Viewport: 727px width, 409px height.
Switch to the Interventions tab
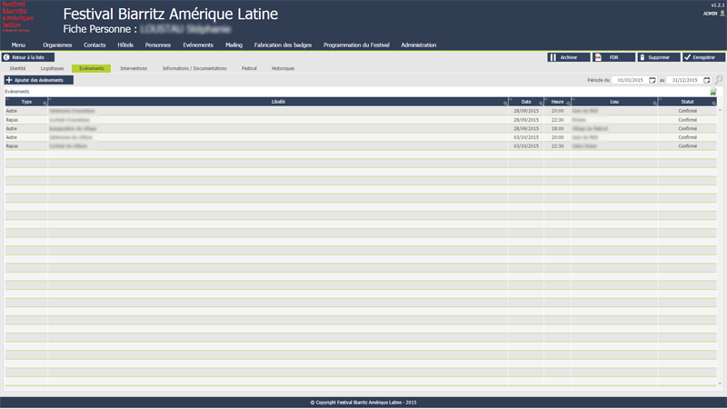(x=134, y=68)
